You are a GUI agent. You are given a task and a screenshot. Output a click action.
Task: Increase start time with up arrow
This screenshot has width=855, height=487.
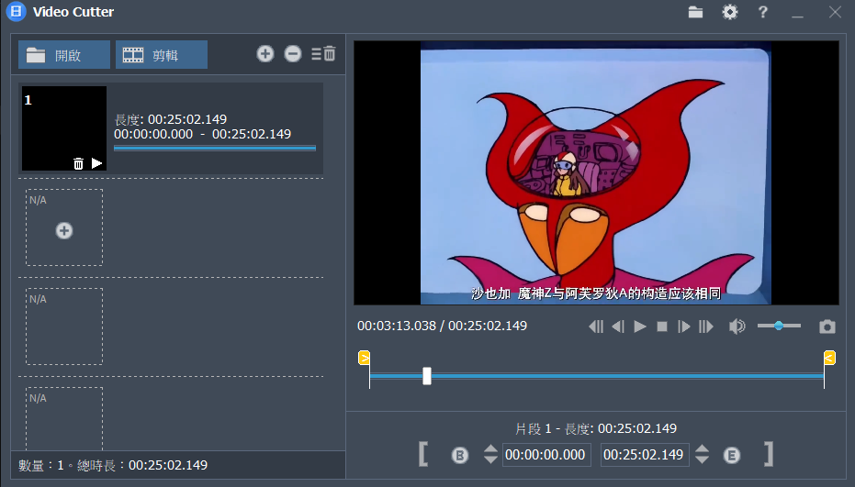tap(490, 448)
